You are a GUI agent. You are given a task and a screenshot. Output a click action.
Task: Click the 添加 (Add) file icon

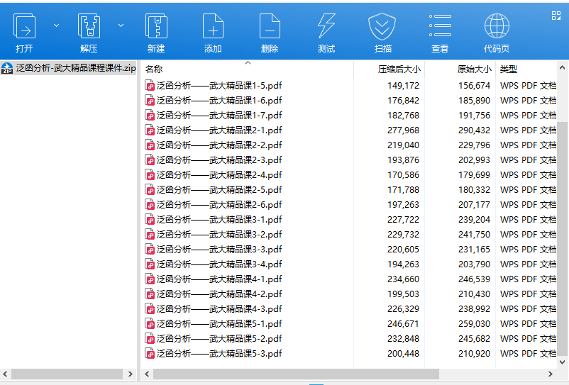click(x=213, y=26)
